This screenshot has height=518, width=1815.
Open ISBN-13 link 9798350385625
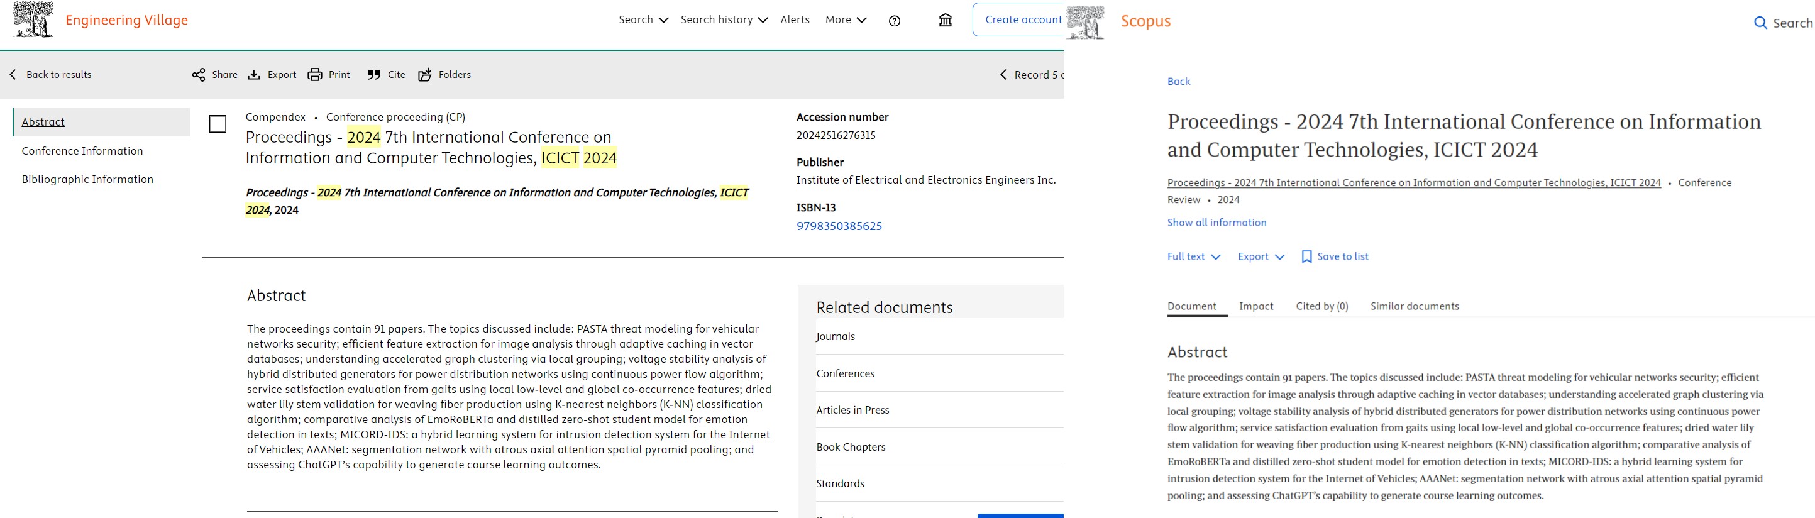(x=839, y=226)
